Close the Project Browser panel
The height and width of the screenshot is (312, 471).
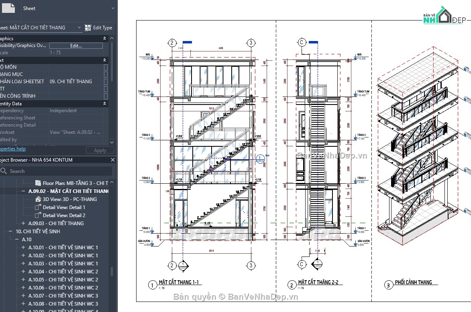pos(113,160)
